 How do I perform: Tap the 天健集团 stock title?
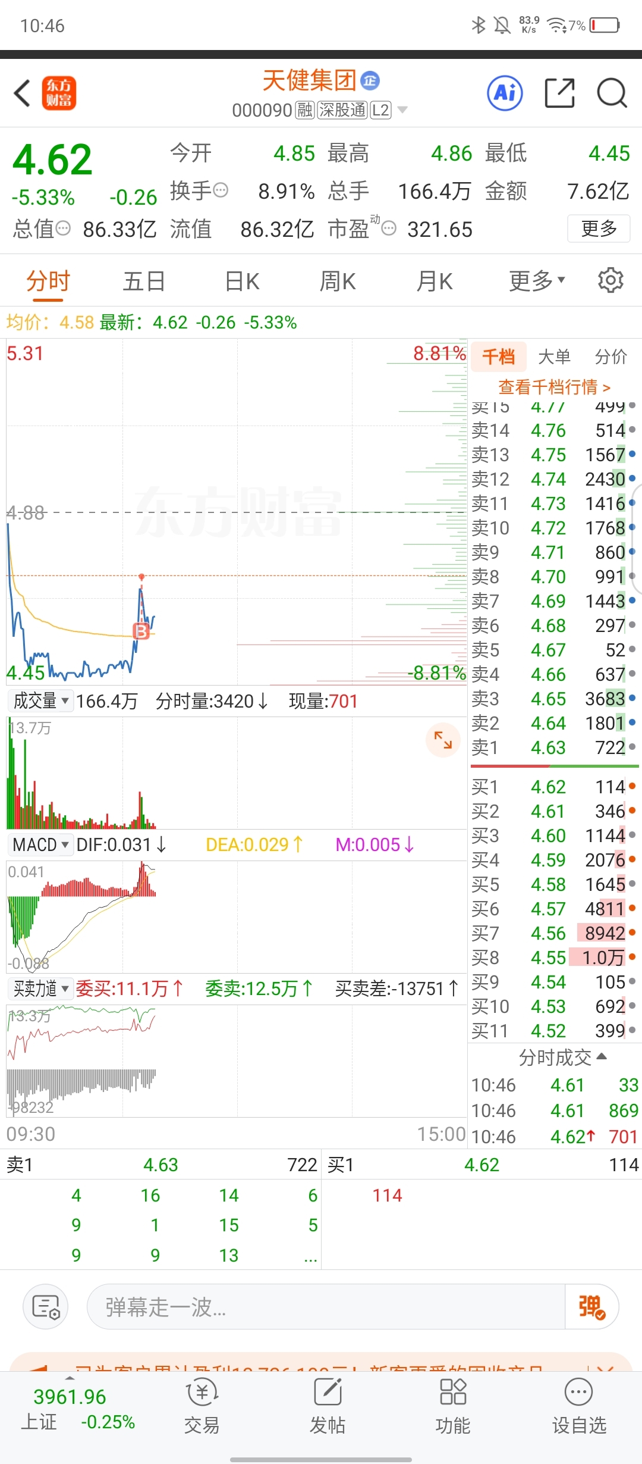pos(309,80)
